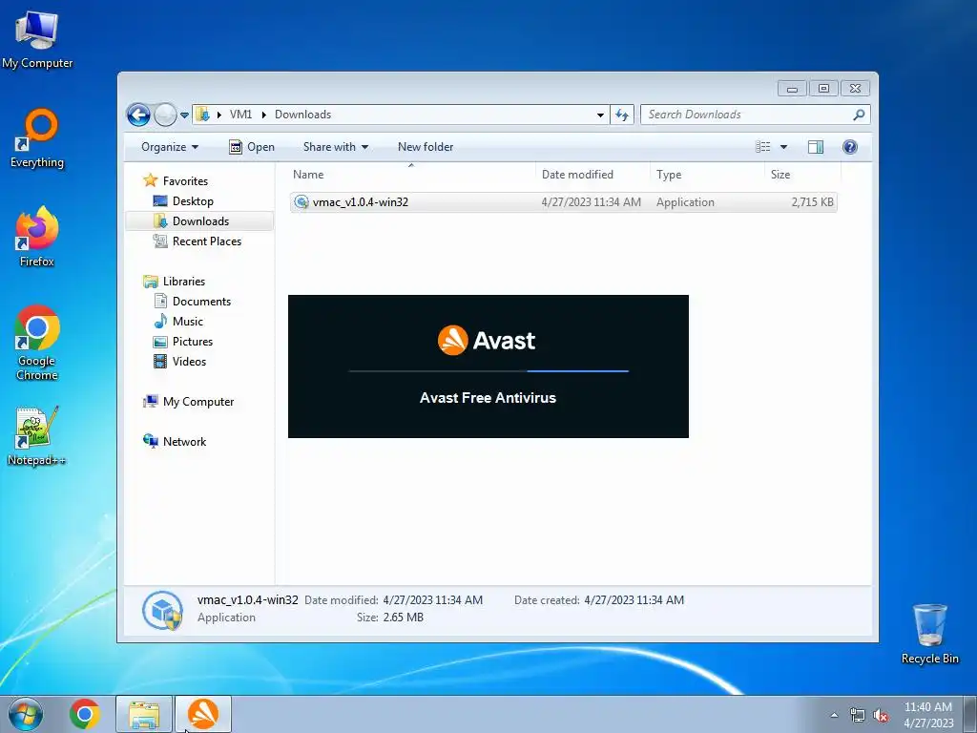Image resolution: width=977 pixels, height=733 pixels.
Task: Open Desktop in navigation pane
Action: tap(193, 201)
